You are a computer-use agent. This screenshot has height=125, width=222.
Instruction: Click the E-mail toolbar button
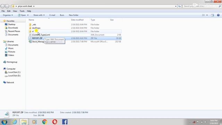(x=52, y=15)
